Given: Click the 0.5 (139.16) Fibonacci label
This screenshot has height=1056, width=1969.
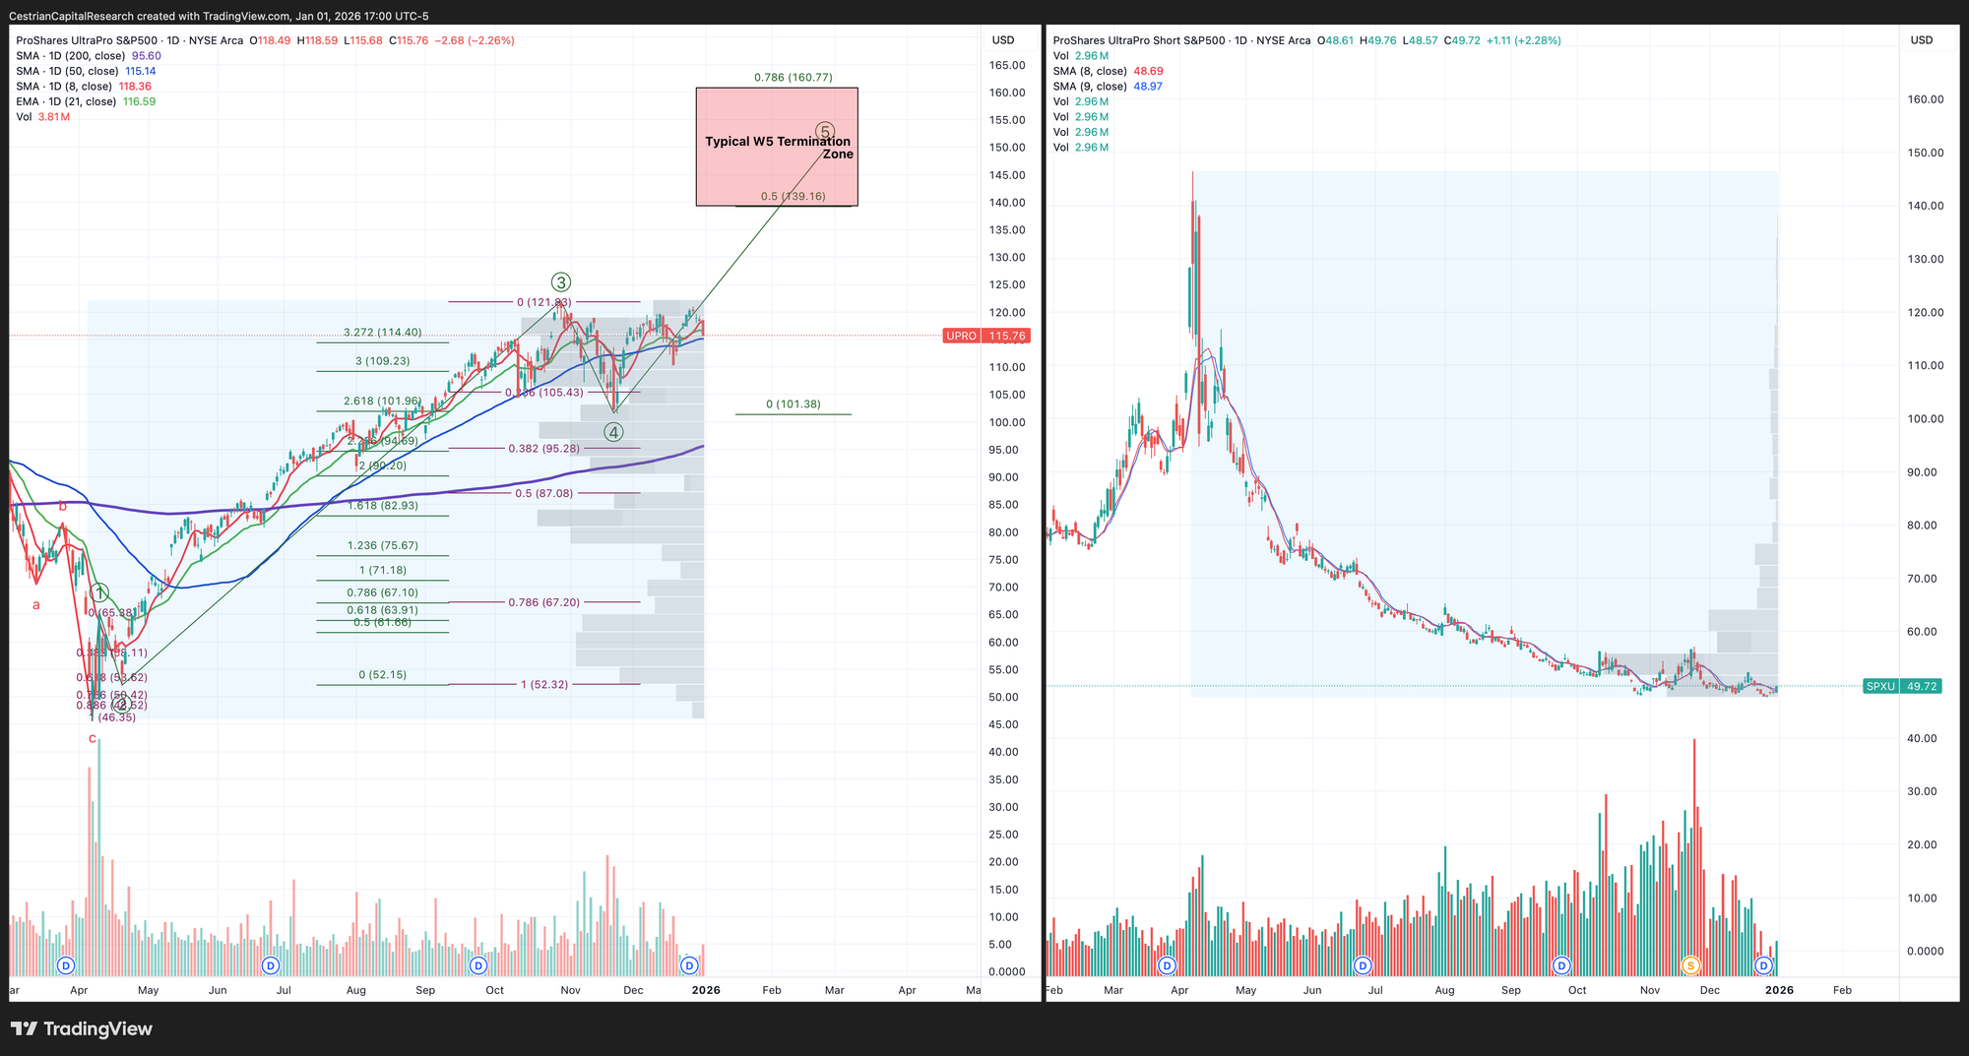Looking at the screenshot, I should tap(794, 196).
